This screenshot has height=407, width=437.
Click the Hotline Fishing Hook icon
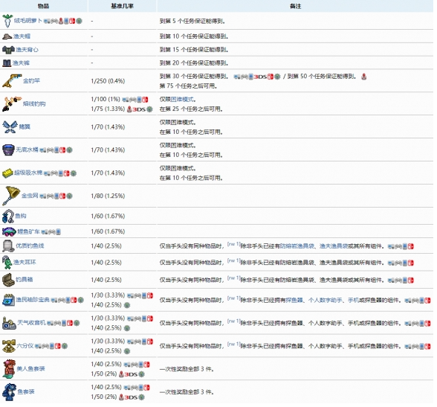point(12,103)
